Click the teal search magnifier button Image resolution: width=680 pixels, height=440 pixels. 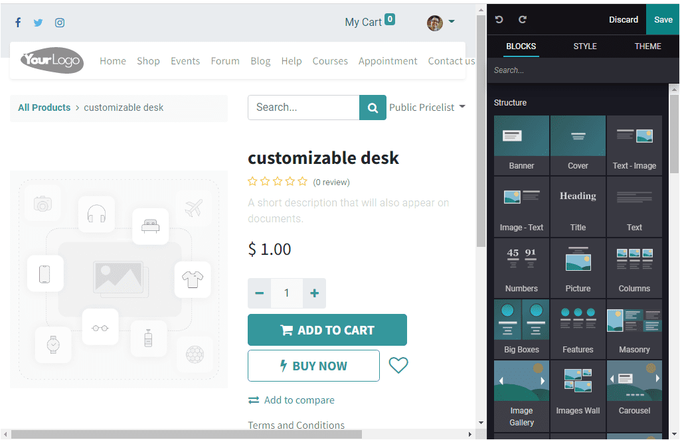pos(373,107)
